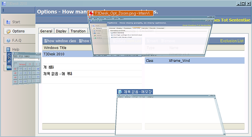The height and width of the screenshot is (137, 252).
Task: Click the calculator icon on the 계산기 label
Action: click(x=9, y=67)
